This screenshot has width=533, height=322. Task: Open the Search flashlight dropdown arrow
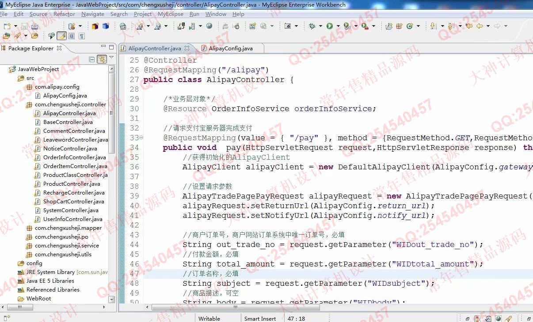[26, 36]
